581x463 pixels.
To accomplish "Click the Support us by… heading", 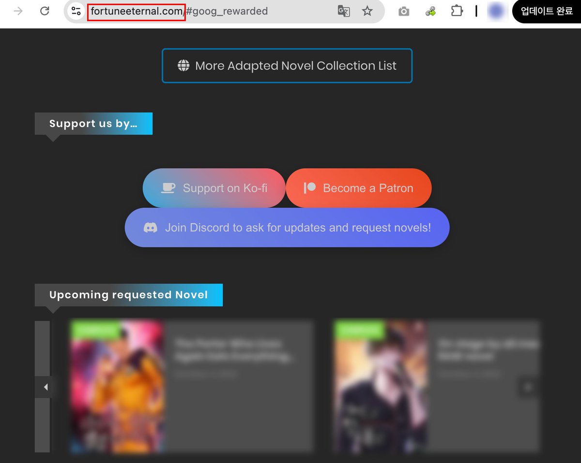I will pyautogui.click(x=93, y=124).
